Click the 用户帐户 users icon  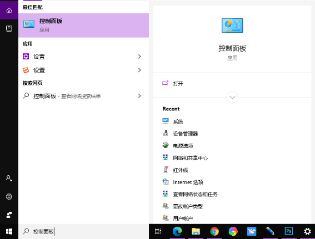click(166, 217)
